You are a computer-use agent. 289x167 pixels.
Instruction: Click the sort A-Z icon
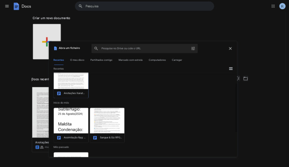coord(238,79)
